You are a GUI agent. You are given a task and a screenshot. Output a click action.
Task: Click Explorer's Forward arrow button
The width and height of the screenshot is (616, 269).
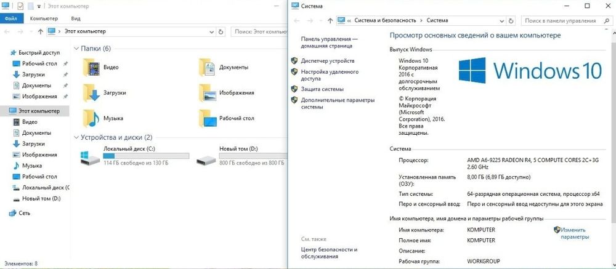pos(21,32)
